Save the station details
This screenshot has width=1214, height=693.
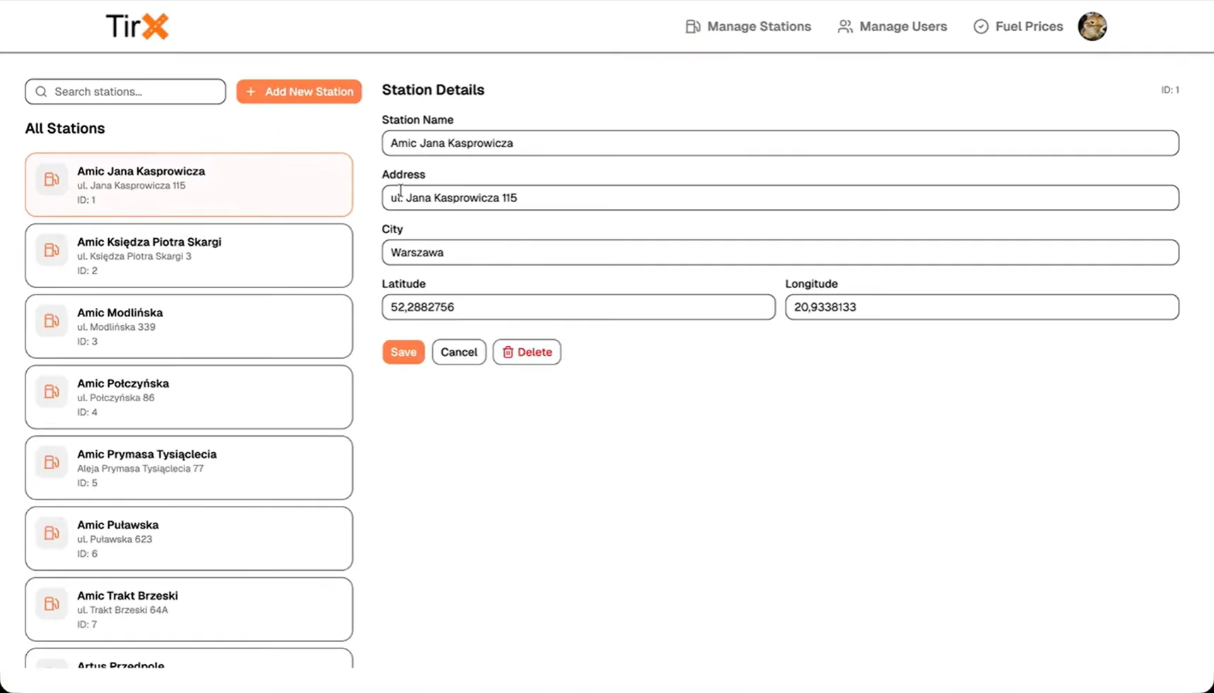[x=404, y=352]
